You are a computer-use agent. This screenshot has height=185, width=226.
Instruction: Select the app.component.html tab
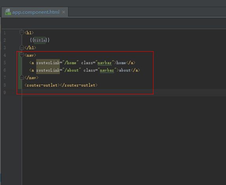[35, 12]
